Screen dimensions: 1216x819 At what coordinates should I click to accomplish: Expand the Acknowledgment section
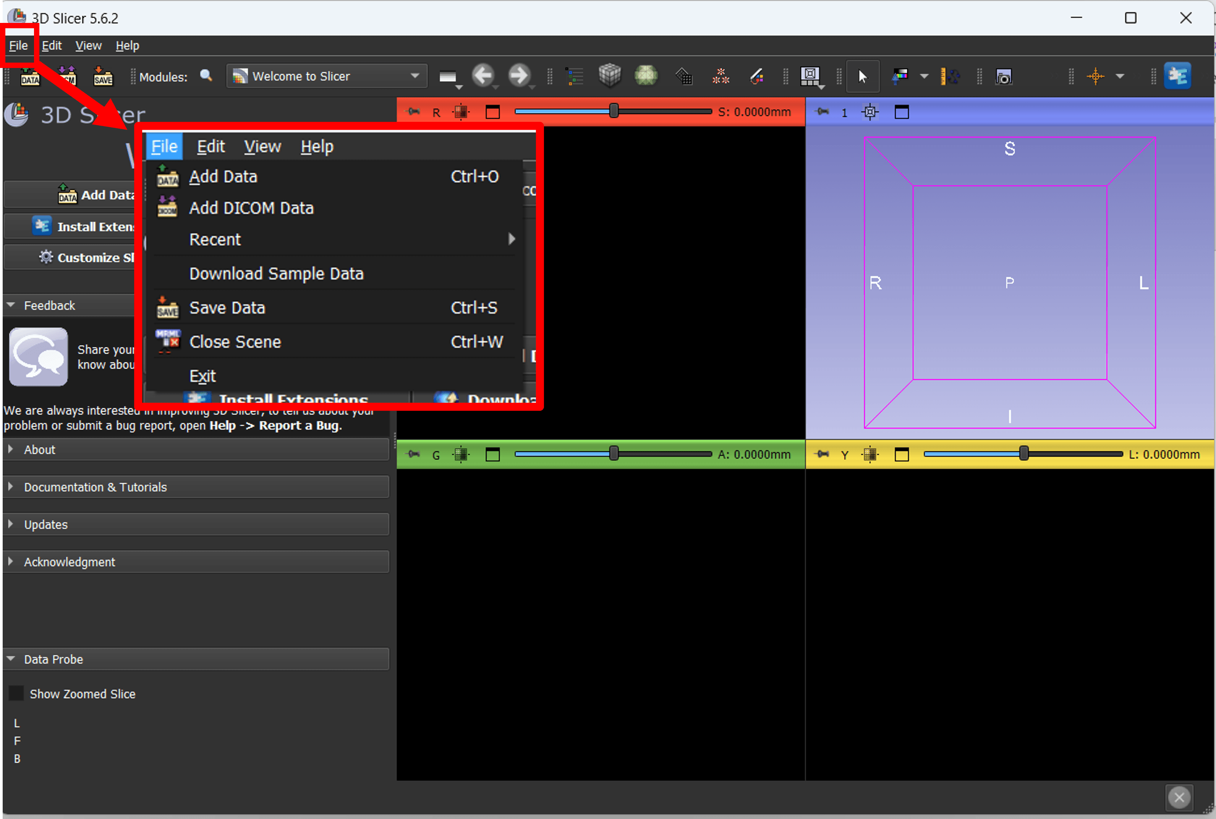(196, 562)
